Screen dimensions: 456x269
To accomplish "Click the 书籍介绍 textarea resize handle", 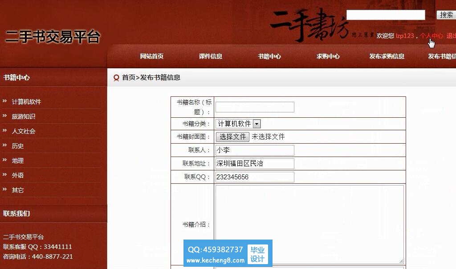I will [x=401, y=261].
